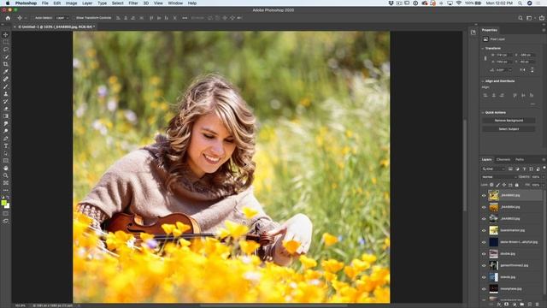The height and width of the screenshot is (308, 547).
Task: Open the Normal blend mode dropdown
Action: 499,177
